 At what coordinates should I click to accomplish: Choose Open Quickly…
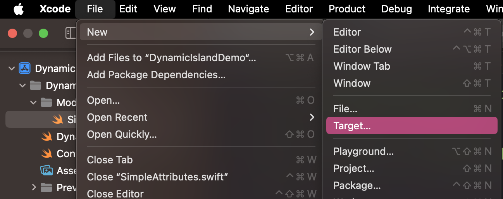(200, 134)
